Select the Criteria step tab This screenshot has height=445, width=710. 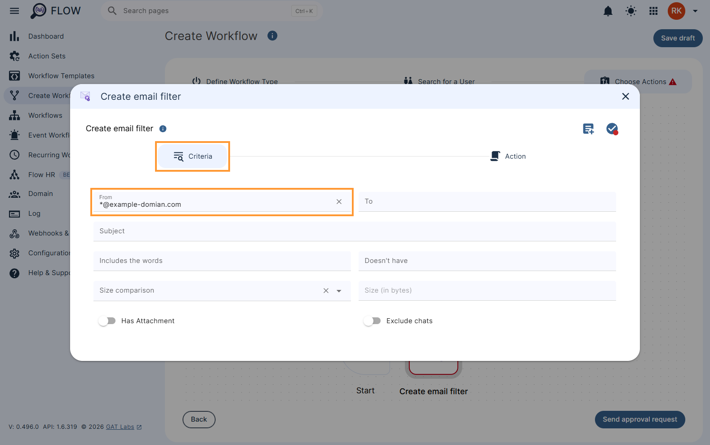192,156
